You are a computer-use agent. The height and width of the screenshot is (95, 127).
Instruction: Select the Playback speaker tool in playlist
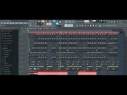coord(41,28)
